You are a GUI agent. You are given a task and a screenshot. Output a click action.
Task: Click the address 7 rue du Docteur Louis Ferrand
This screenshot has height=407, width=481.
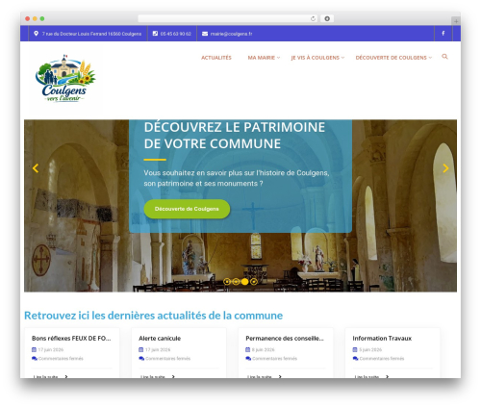coord(91,34)
